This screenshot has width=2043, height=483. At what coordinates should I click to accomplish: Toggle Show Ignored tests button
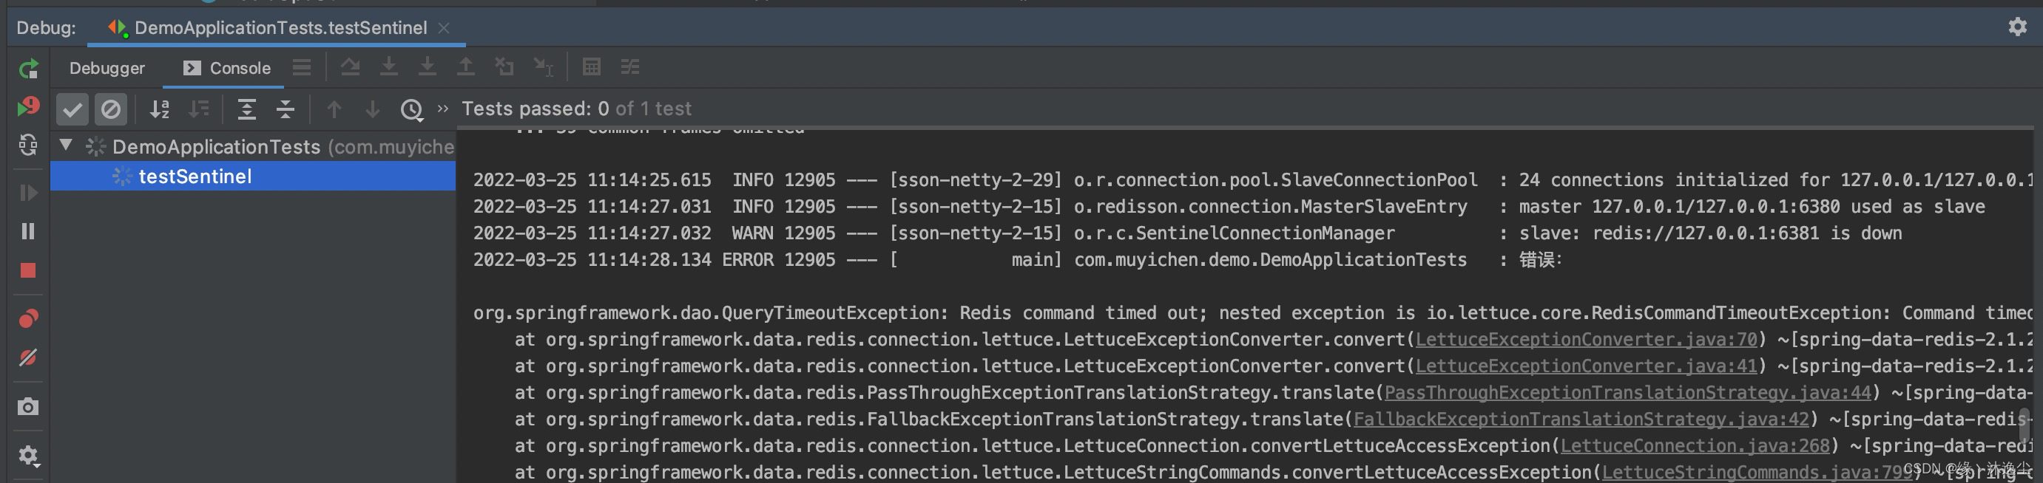(111, 109)
